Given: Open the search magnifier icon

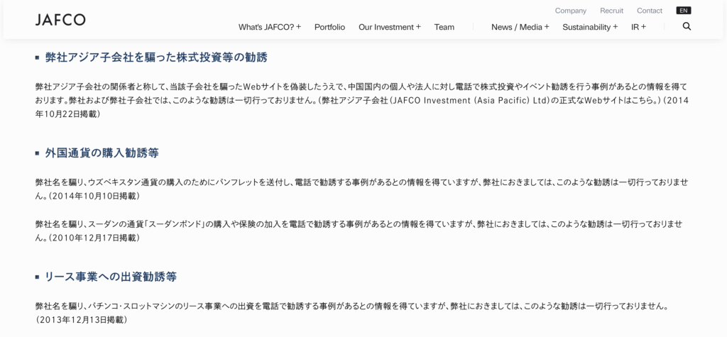Looking at the screenshot, I should (687, 26).
